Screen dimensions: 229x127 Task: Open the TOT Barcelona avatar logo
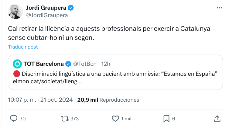[x=17, y=64]
